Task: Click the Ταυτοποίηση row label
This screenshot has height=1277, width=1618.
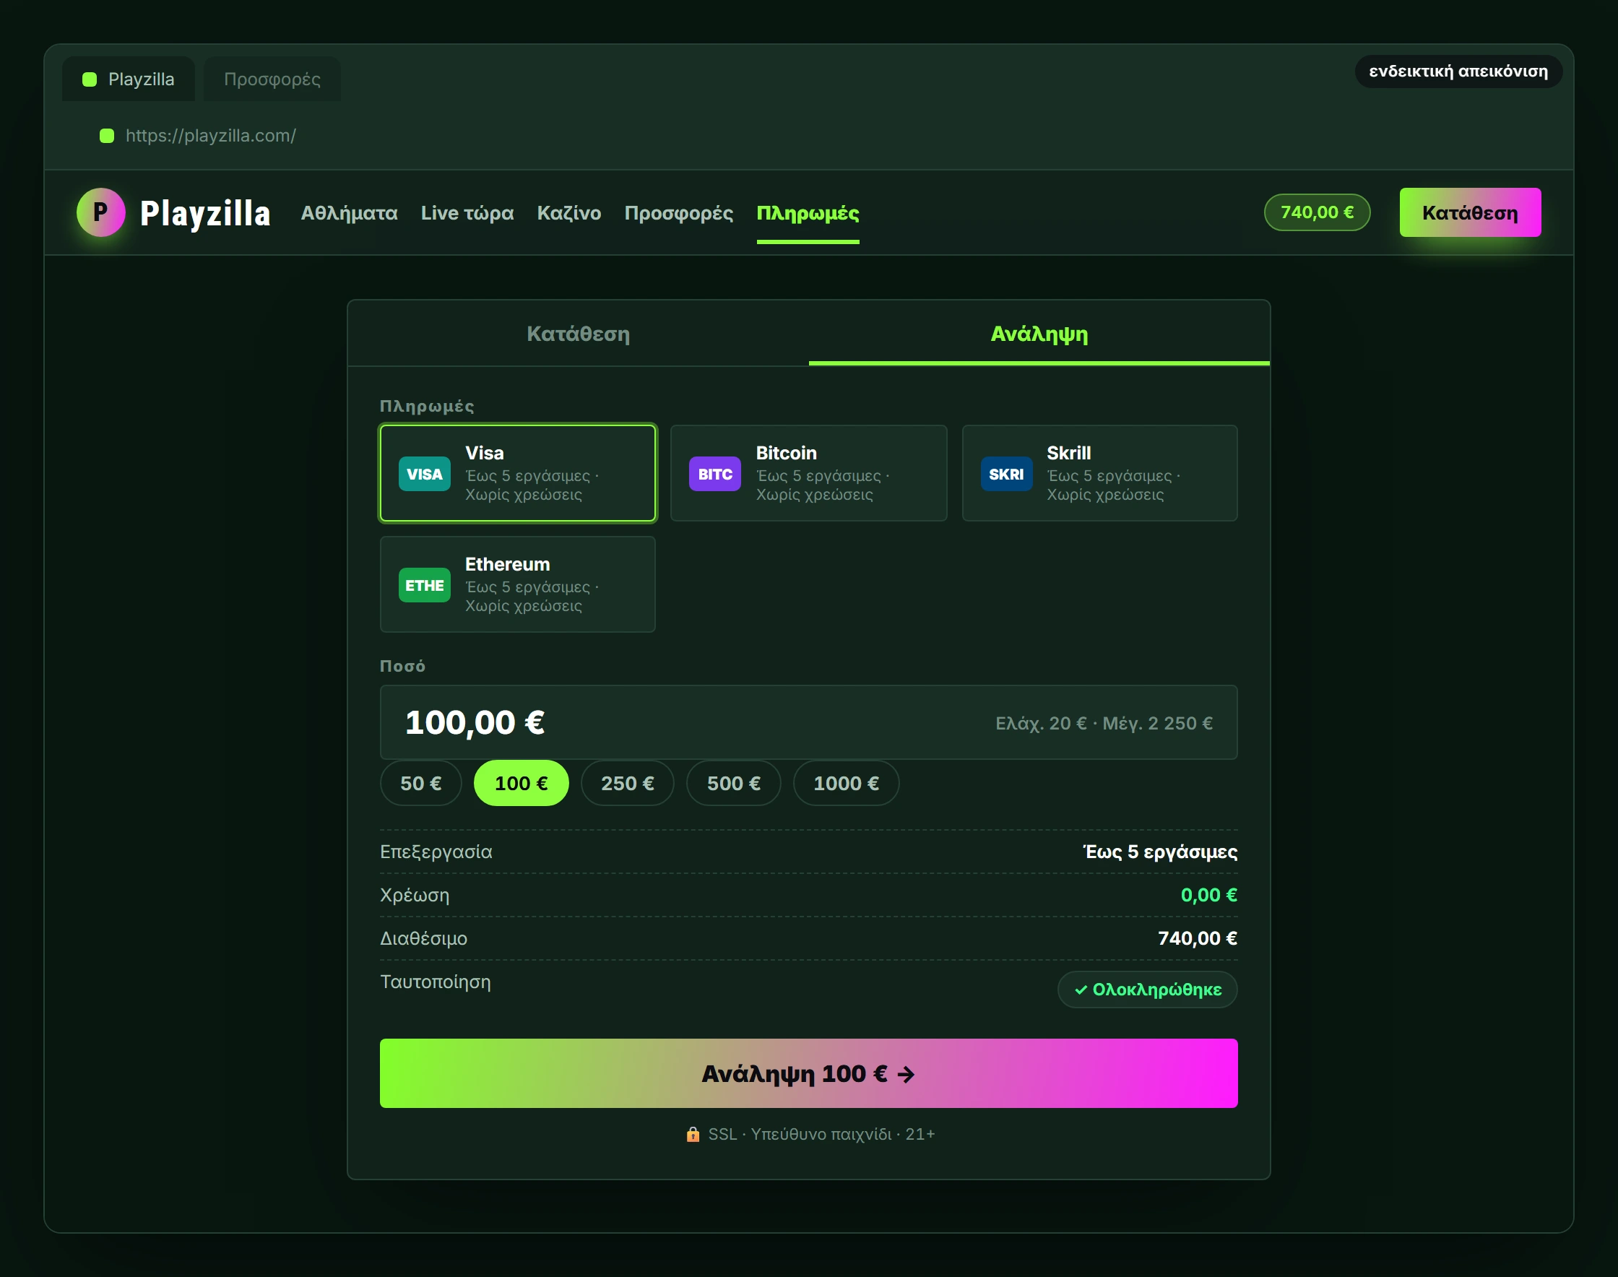Action: click(x=436, y=982)
